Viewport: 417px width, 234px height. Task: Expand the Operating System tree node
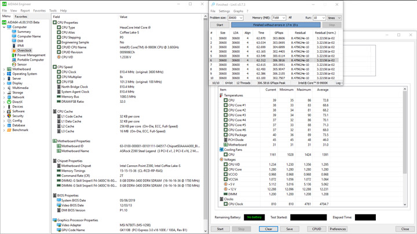point(4,74)
